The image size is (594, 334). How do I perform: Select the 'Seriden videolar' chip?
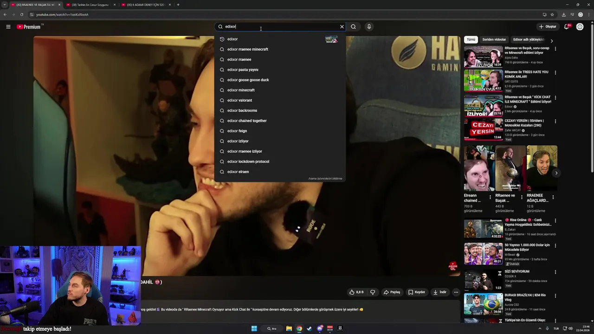(494, 39)
